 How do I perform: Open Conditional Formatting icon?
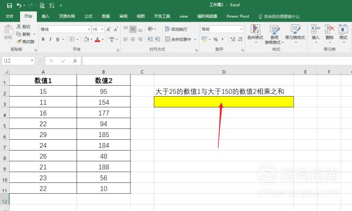[255, 30]
